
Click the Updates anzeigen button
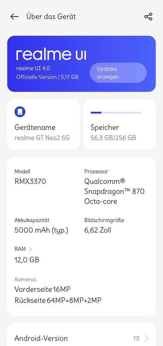tap(118, 73)
